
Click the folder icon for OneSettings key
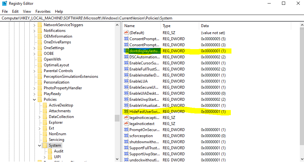(40, 48)
